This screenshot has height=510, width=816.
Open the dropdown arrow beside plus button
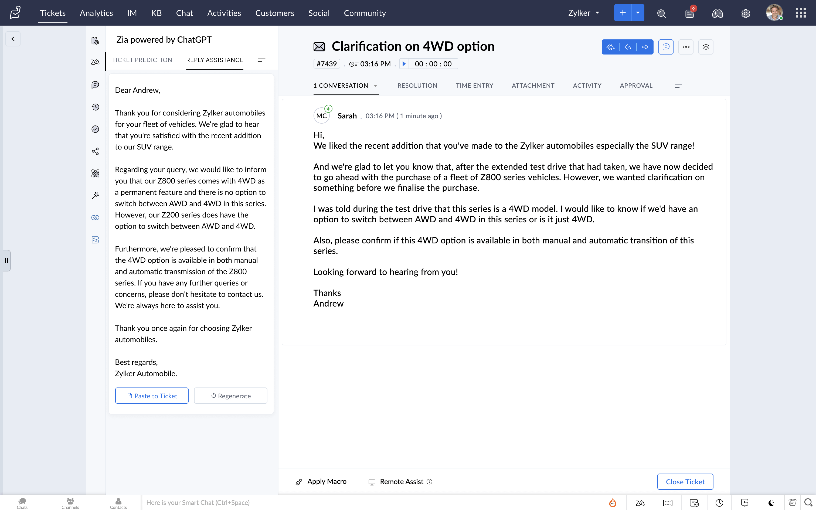(x=638, y=13)
